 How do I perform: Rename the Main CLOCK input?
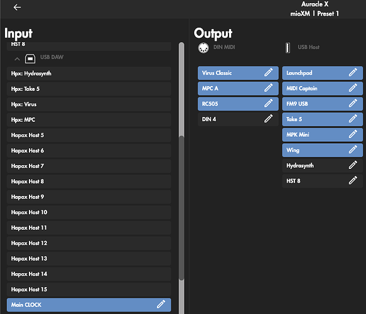tap(161, 305)
